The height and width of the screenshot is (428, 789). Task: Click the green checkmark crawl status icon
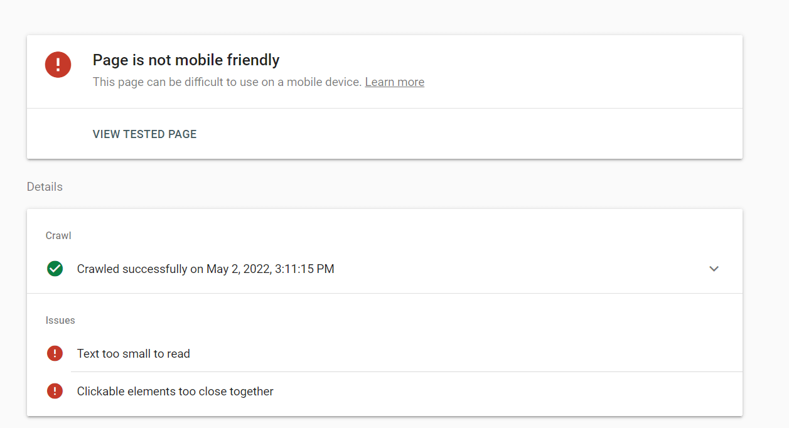pyautogui.click(x=55, y=269)
